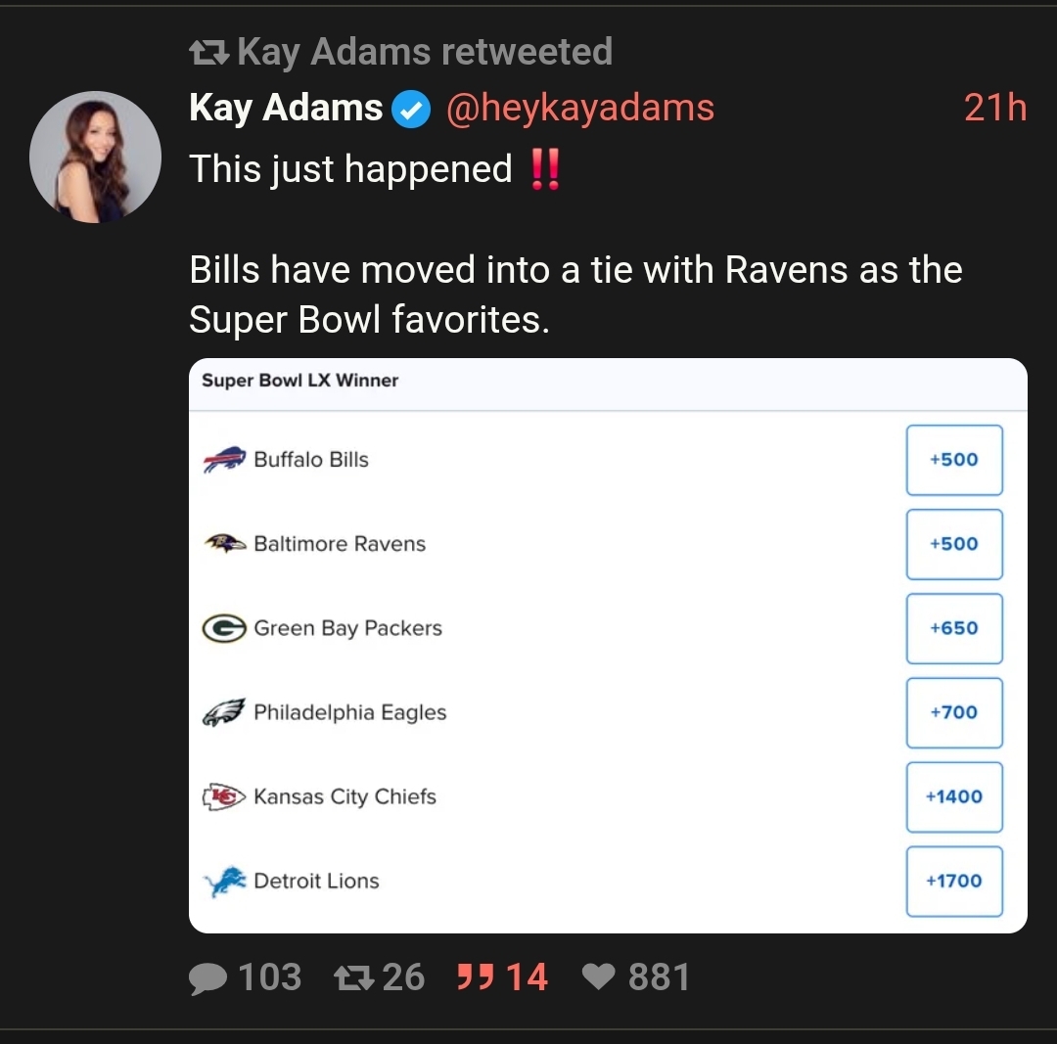
Task: Click the Buffalo Bills team logo
Action: pyautogui.click(x=224, y=459)
